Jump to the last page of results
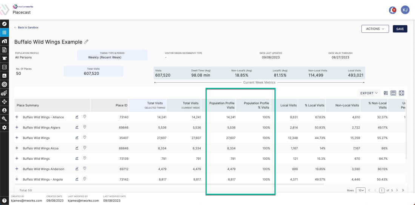415x205 pixels. coord(403,190)
